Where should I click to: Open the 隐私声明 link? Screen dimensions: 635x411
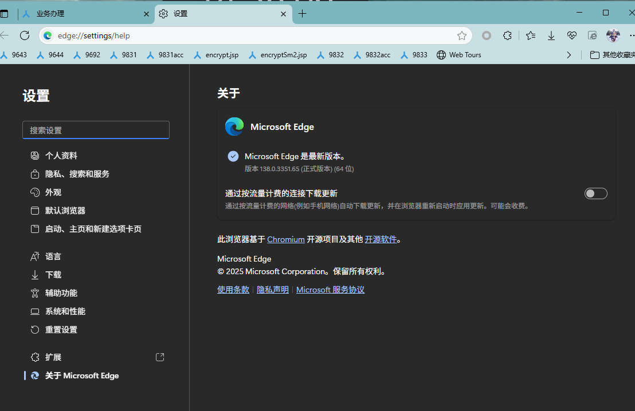pos(273,290)
